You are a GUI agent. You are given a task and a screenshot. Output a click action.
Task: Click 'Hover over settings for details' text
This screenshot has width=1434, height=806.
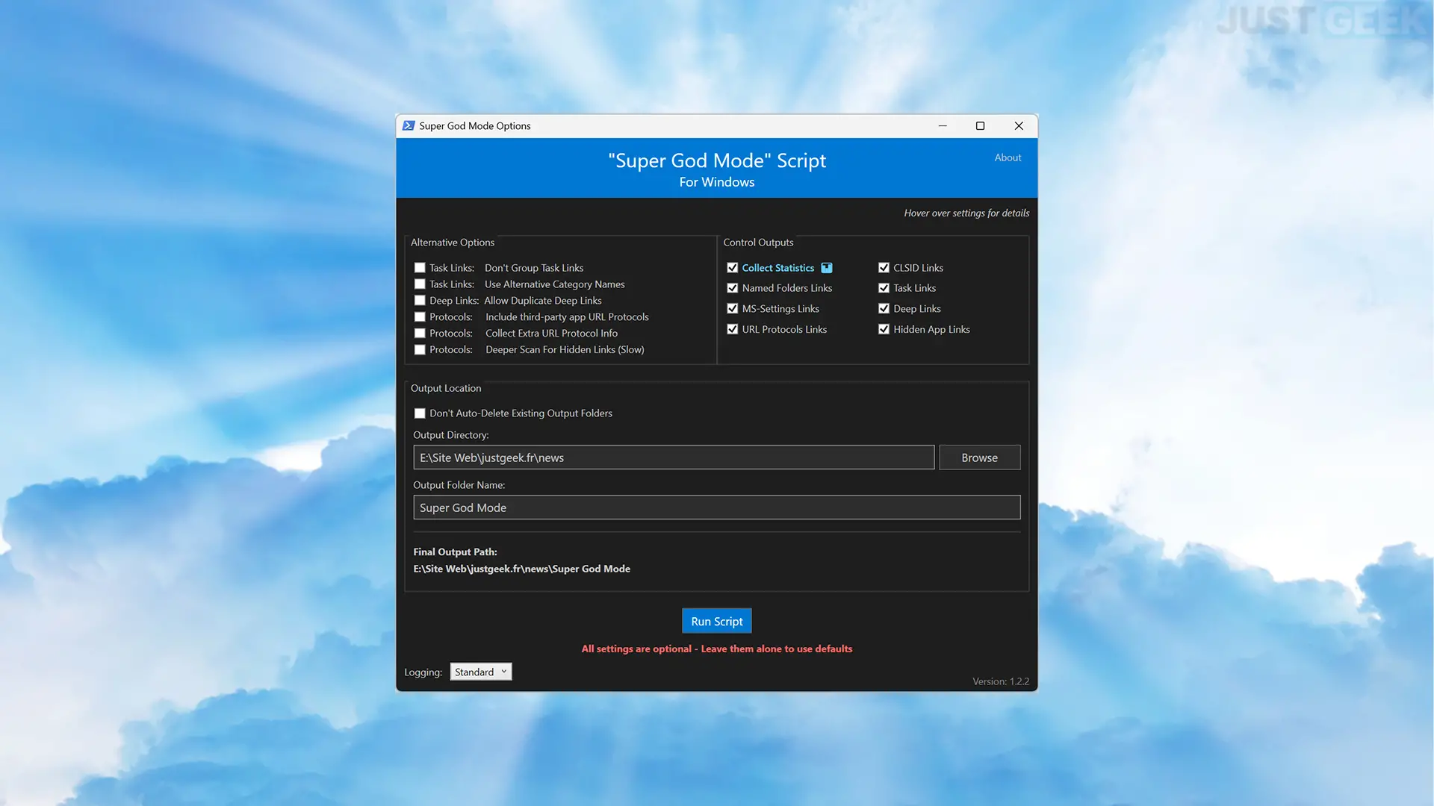[x=966, y=213]
